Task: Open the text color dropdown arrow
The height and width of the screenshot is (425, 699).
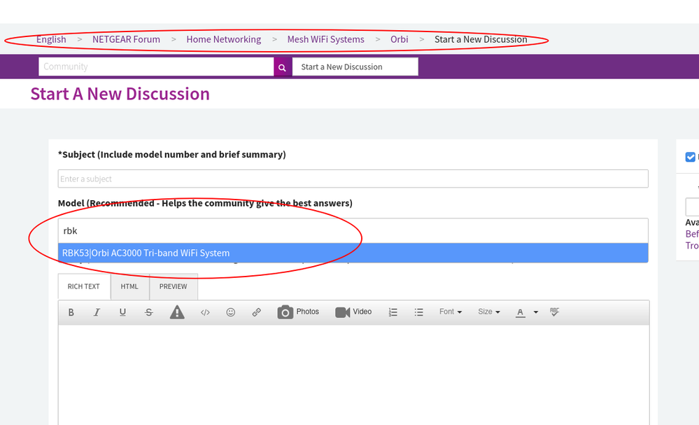Action: click(x=536, y=312)
